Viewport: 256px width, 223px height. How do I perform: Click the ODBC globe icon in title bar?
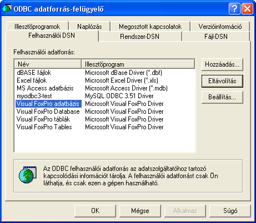[7, 8]
